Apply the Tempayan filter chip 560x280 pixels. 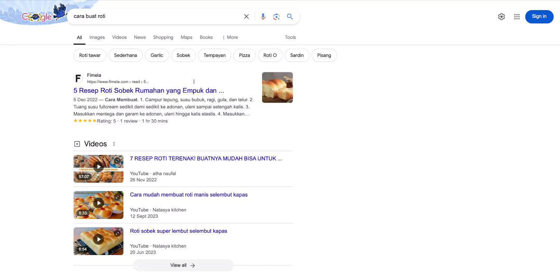[215, 55]
